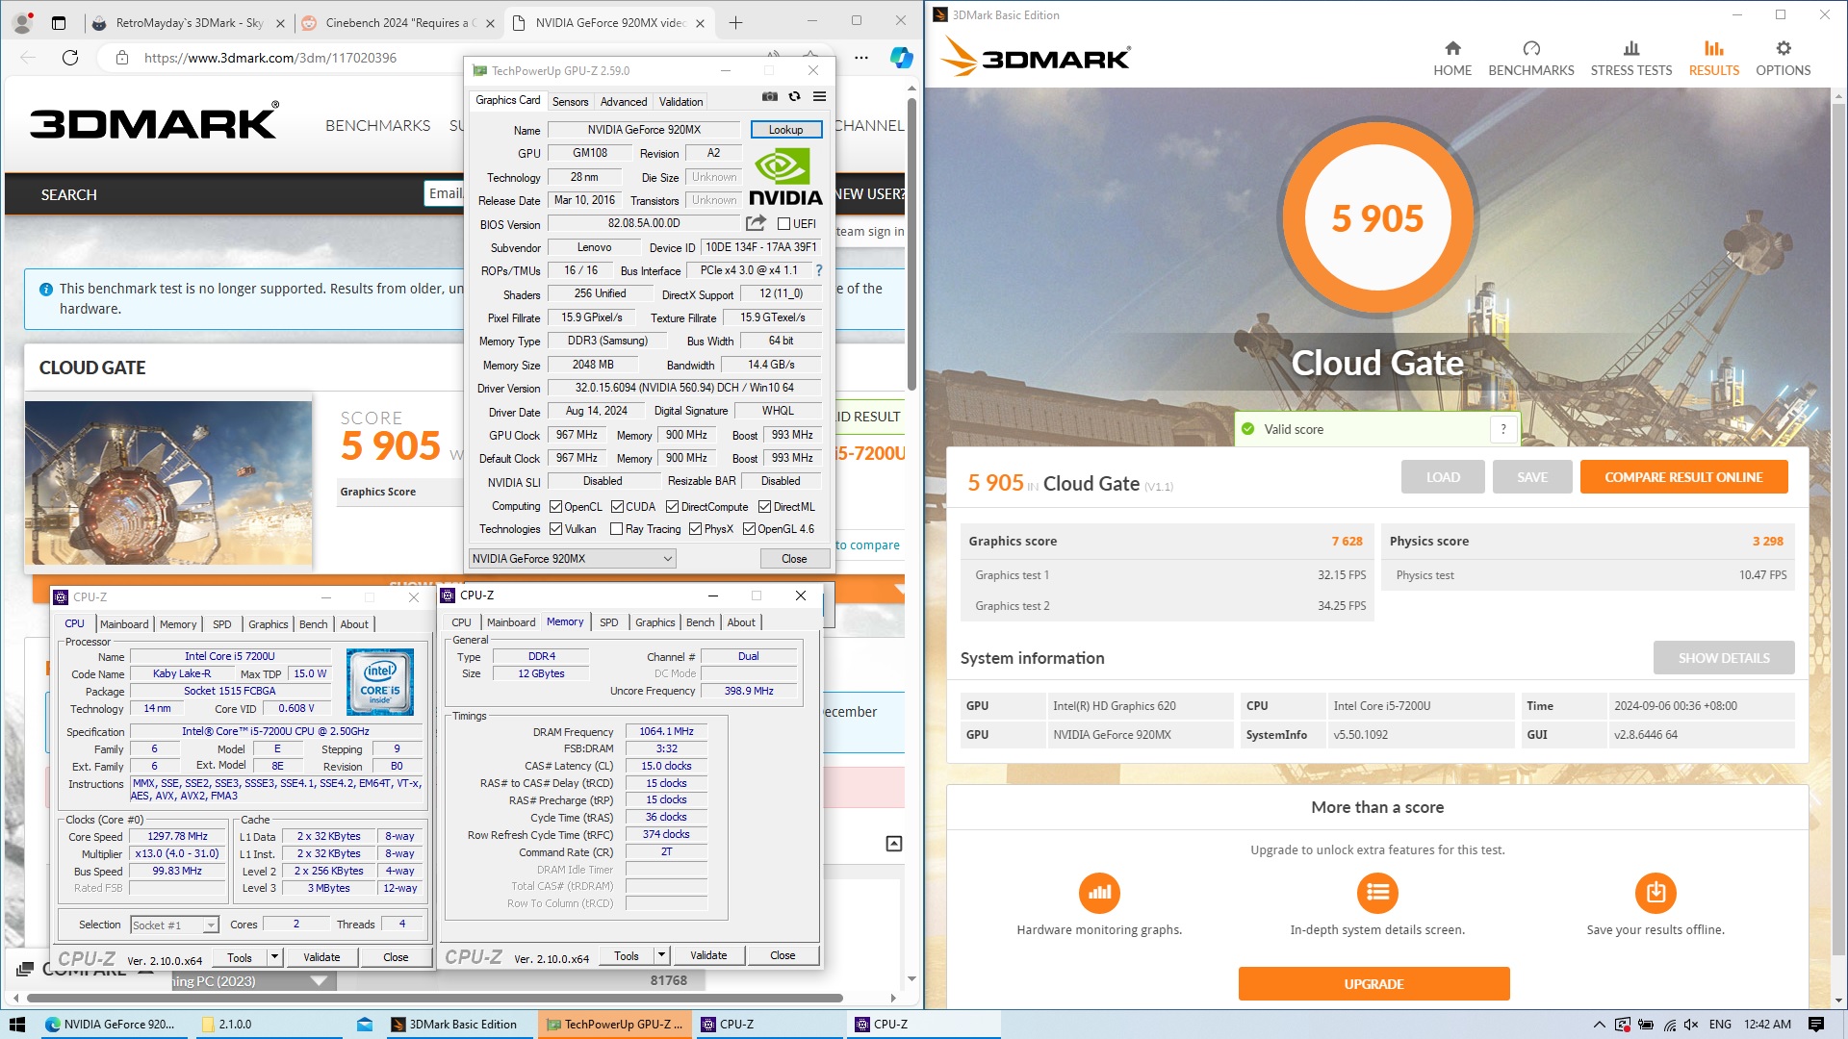Open notification center icon
This screenshot has width=1848, height=1039.
tap(1816, 1025)
